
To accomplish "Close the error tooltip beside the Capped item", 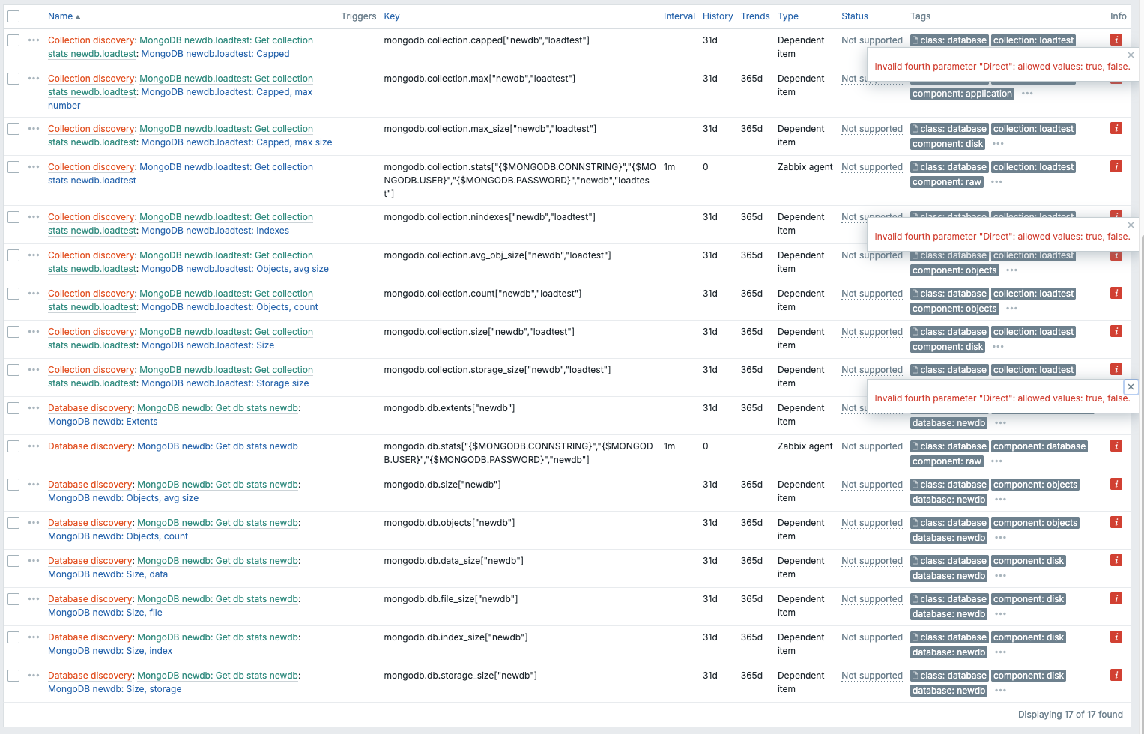I will 1131,55.
